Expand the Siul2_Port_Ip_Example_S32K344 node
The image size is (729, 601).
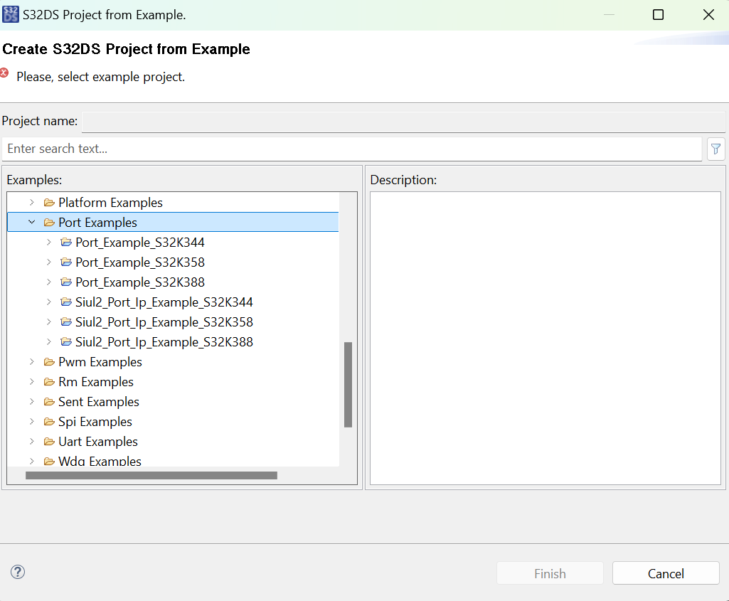(x=48, y=302)
